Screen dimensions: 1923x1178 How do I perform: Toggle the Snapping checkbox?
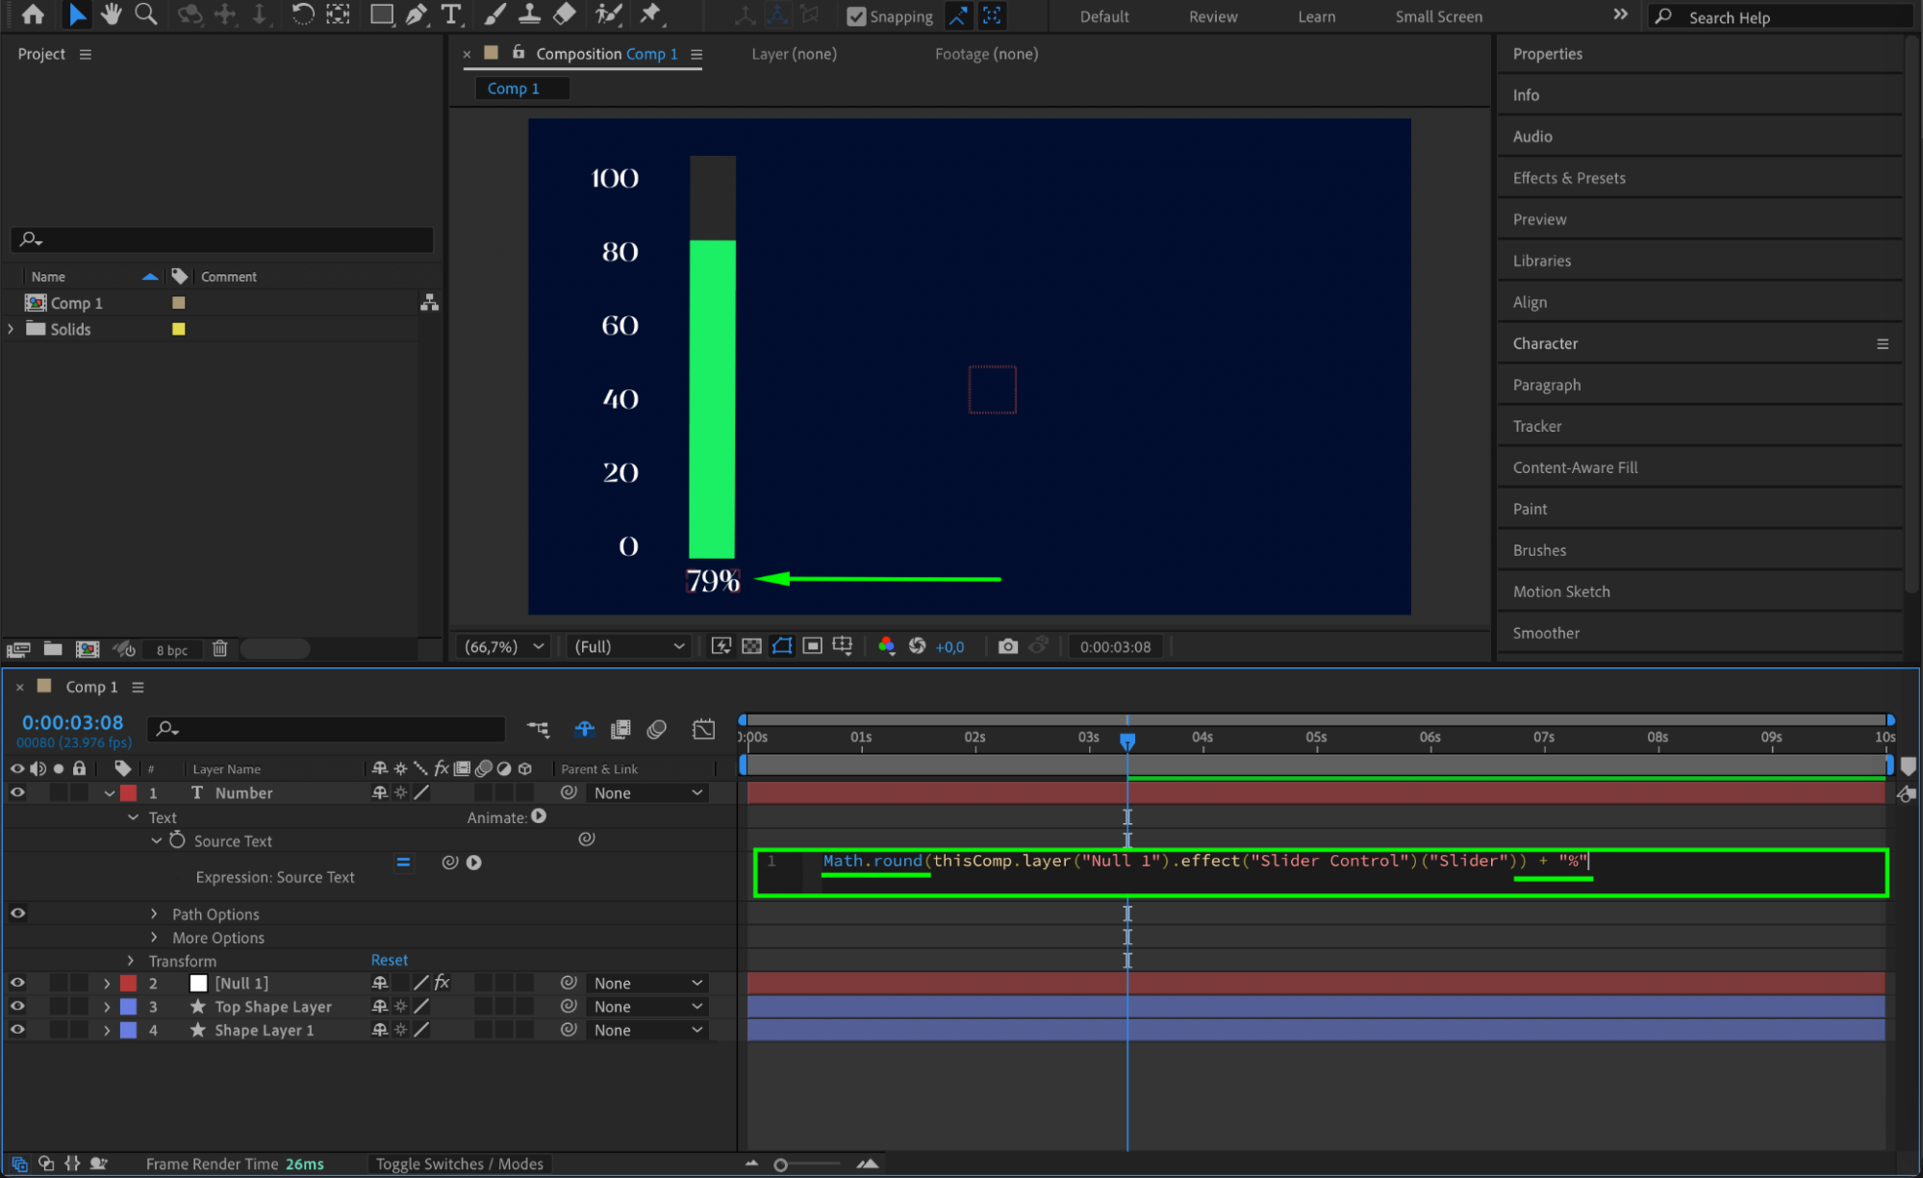pyautogui.click(x=855, y=16)
